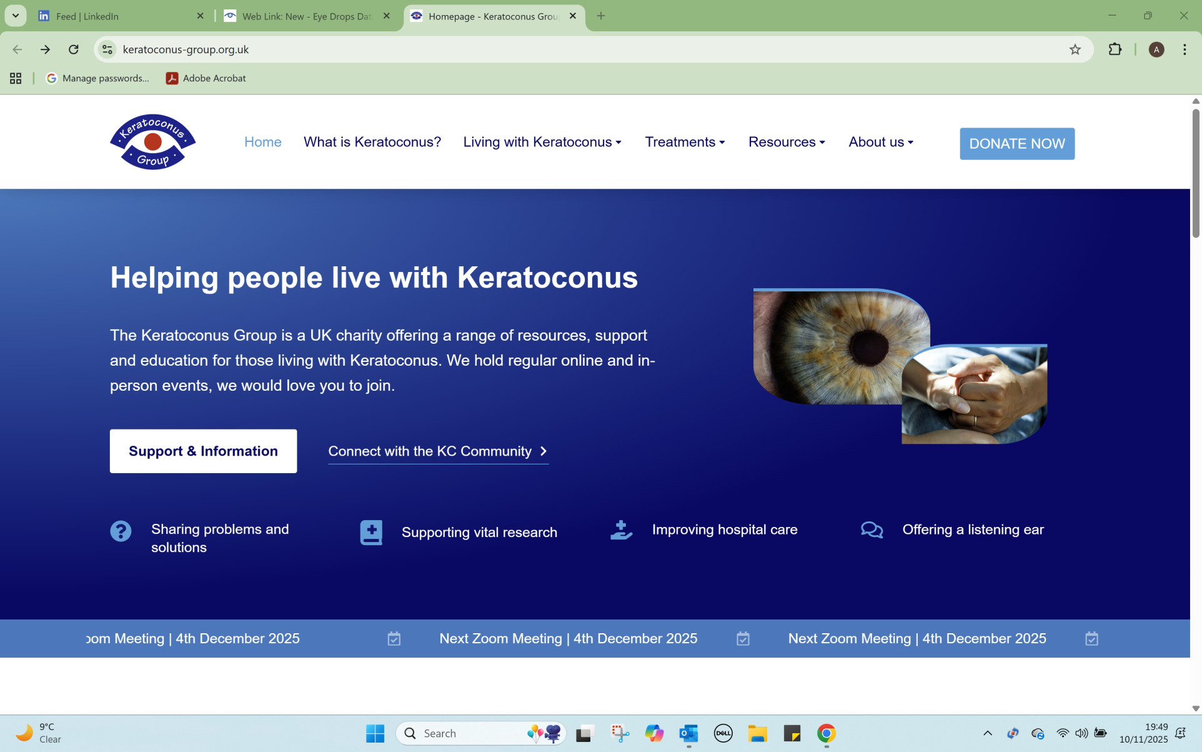This screenshot has width=1202, height=752.
Task: Expand the About us dropdown
Action: [881, 142]
